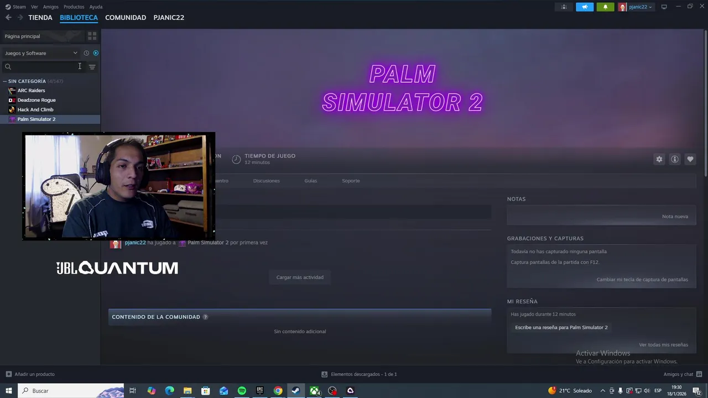Click the TIEMPO DE JUEGO clock icon
Viewport: 708px width, 398px height.
coord(236,159)
